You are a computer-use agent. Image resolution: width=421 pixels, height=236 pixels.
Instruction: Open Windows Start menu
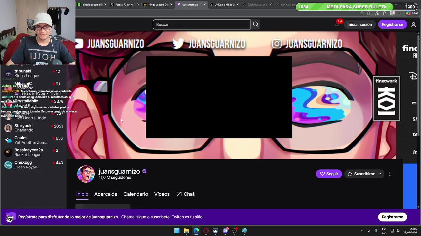pyautogui.click(x=177, y=231)
